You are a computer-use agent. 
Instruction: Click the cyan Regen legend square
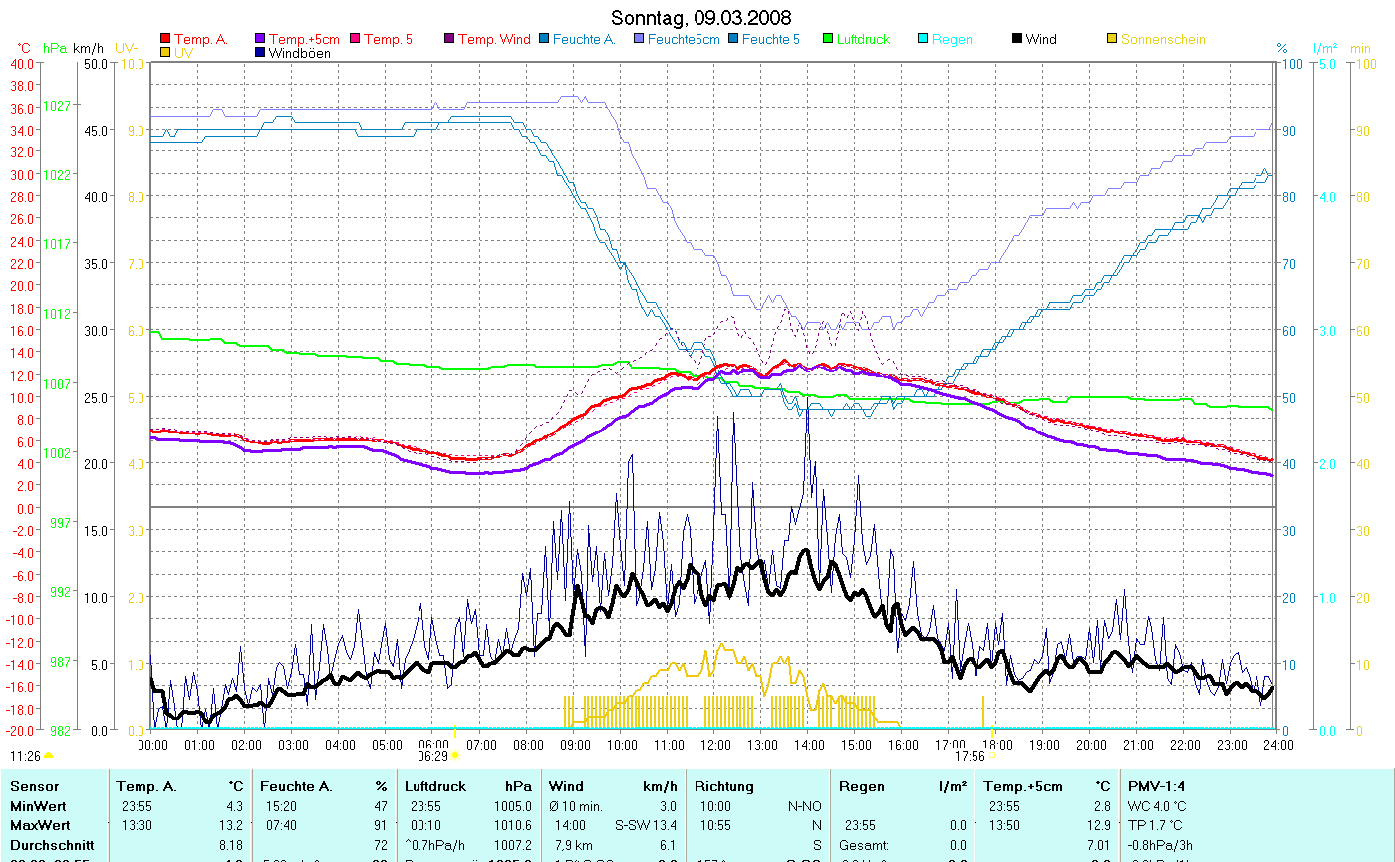922,39
